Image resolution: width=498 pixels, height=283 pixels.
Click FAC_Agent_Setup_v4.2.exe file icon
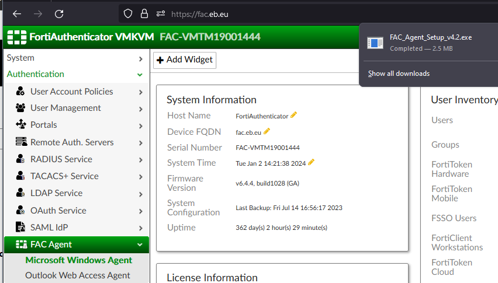tap(375, 43)
